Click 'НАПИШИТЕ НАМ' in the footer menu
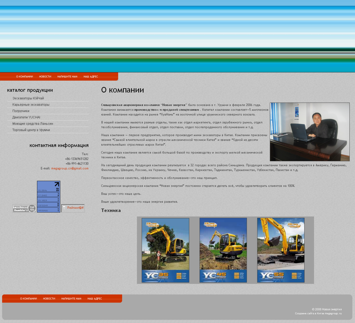Viewport: 355px width, 323px height. [x=71, y=299]
